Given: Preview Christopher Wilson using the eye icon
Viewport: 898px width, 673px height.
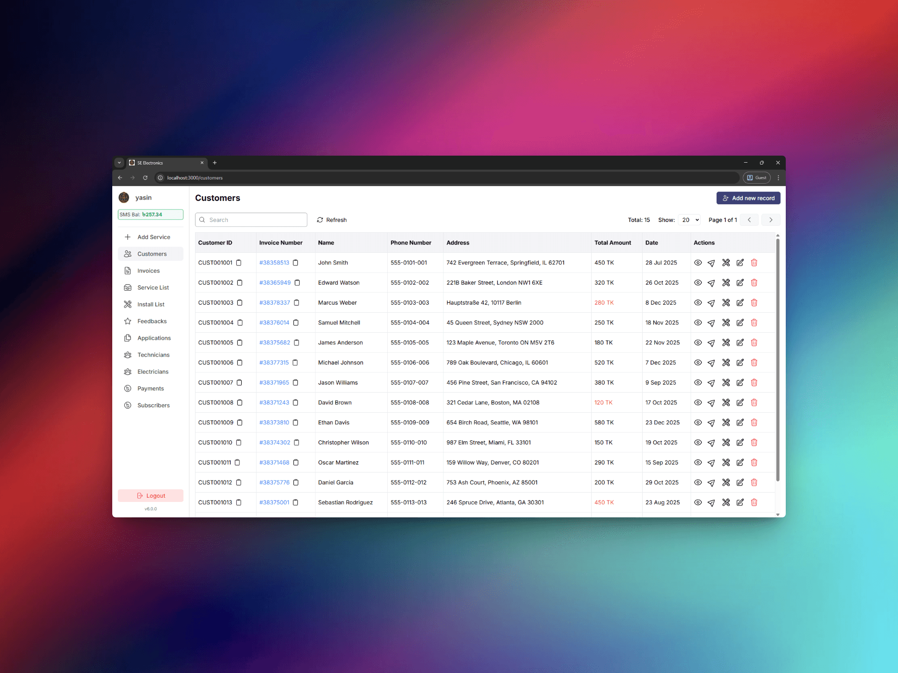Looking at the screenshot, I should [x=698, y=442].
